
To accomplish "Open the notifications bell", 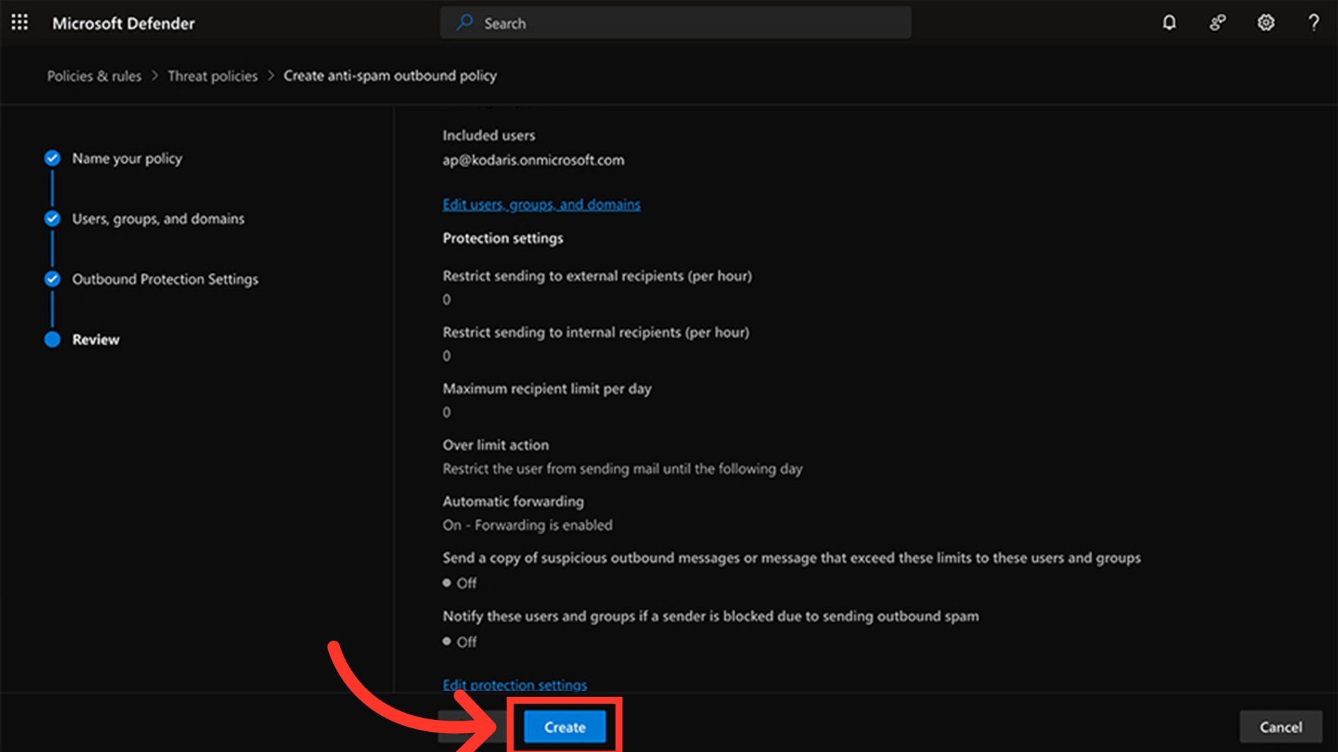I will pyautogui.click(x=1169, y=23).
